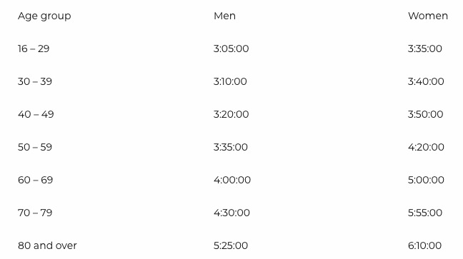Select the 70 – 79 age group cell
Viewport: 463px width, 259px height.
click(x=35, y=213)
